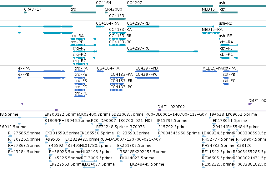Viewport: 266px width, 169px height.
Task: Select the crq gene feature
Action: (83, 12)
